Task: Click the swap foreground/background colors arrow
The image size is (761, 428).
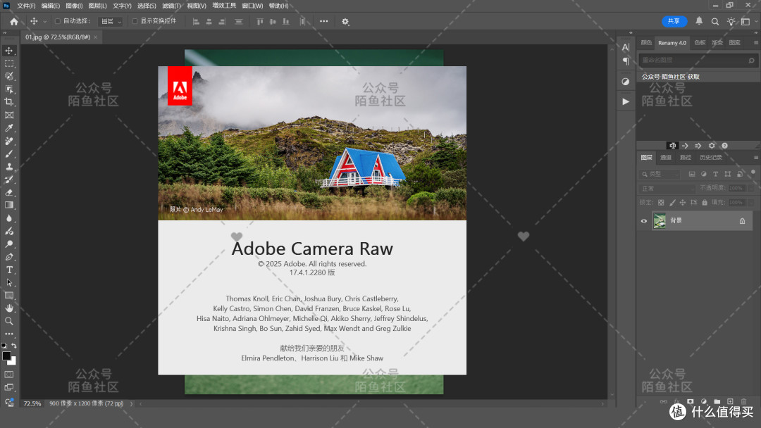Action: (14, 346)
